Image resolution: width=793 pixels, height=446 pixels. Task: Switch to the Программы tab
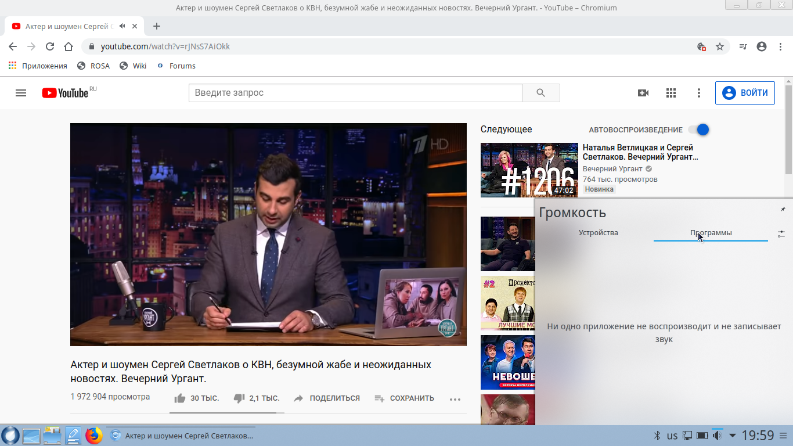(711, 233)
